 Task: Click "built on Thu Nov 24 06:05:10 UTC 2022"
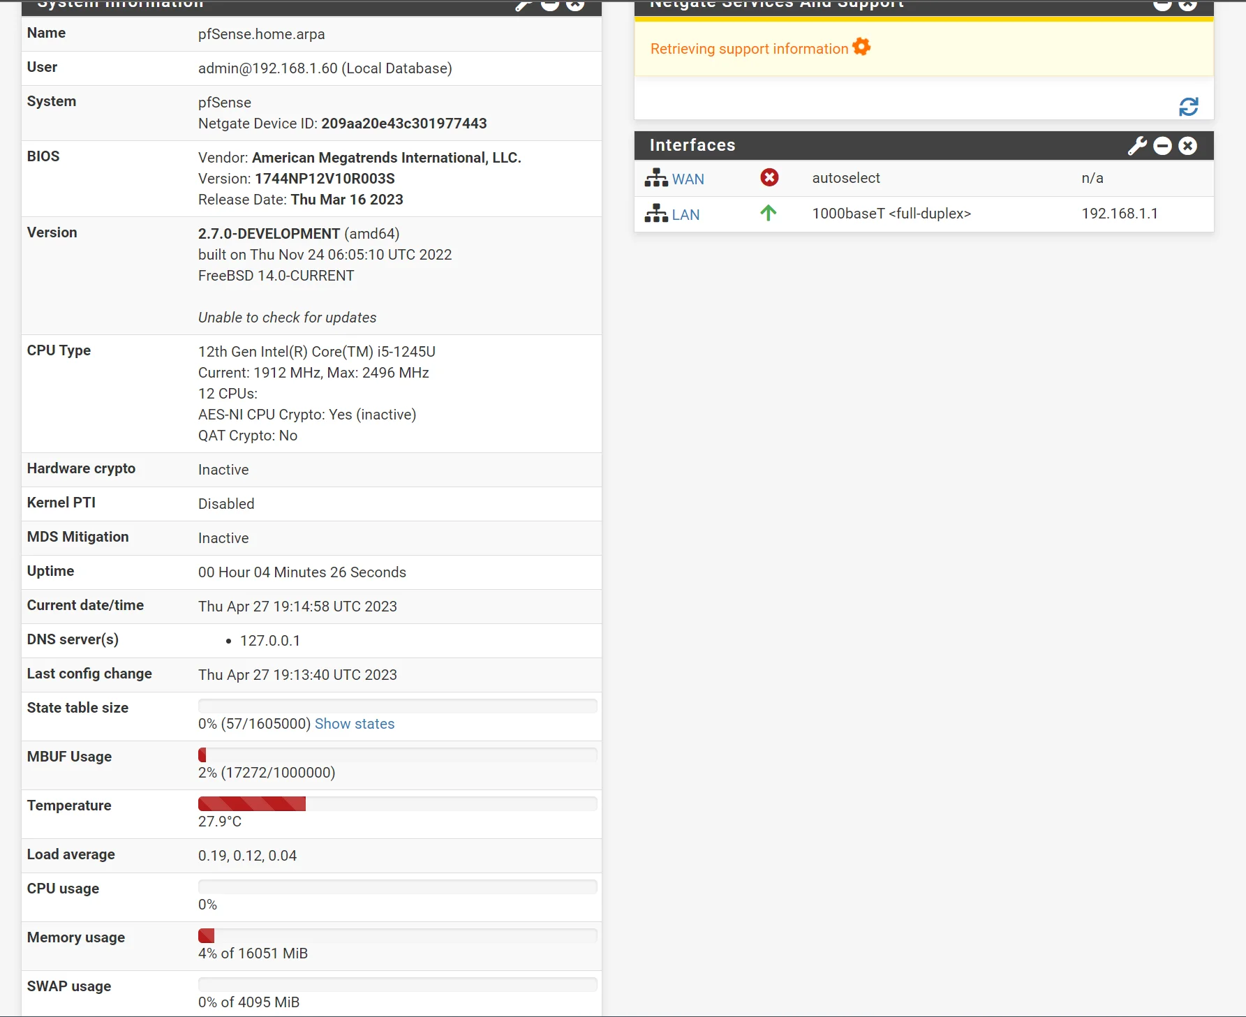click(325, 255)
